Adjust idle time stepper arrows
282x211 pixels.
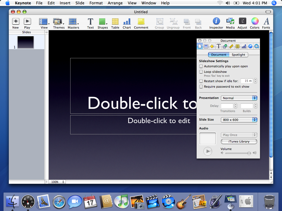coord(255,81)
